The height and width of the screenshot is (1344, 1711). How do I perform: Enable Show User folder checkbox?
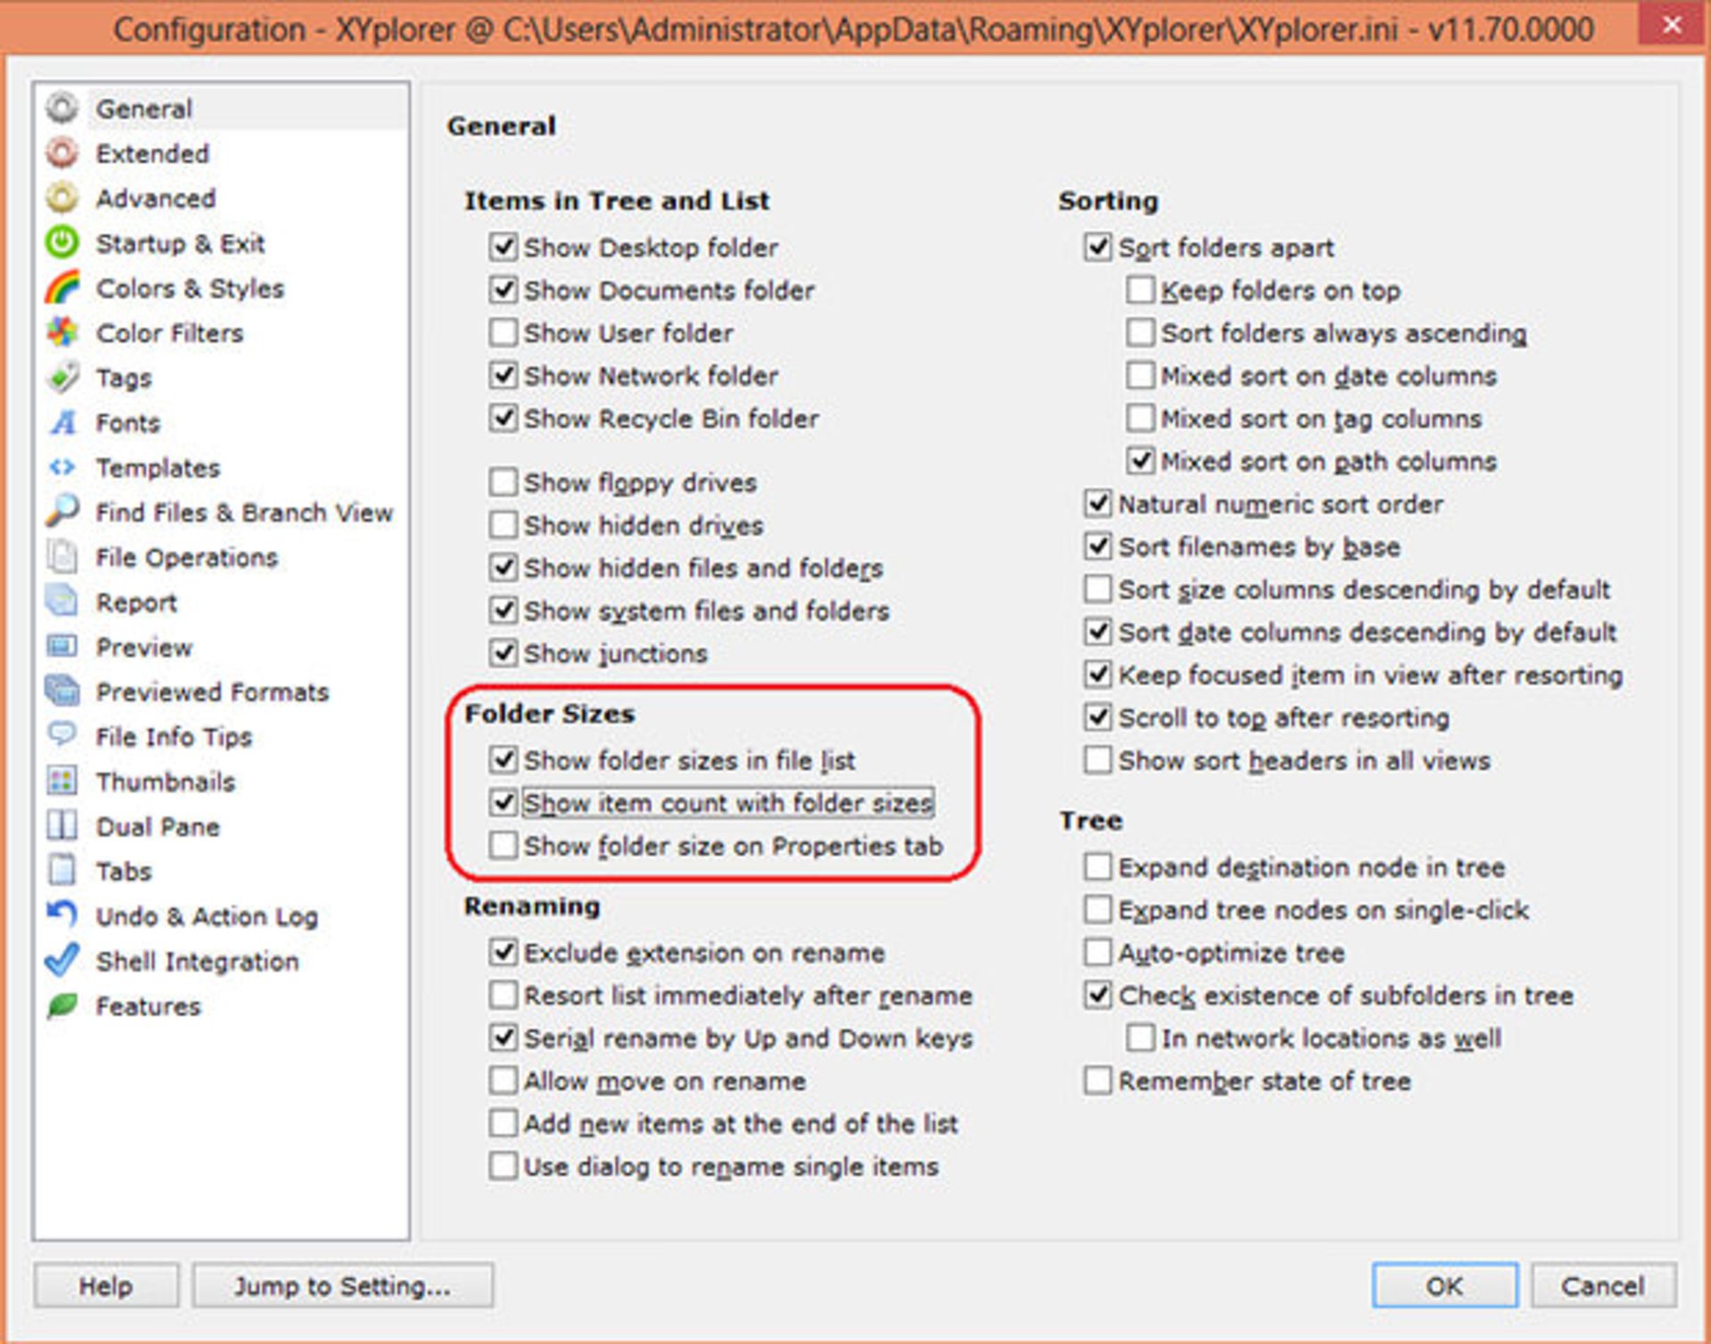click(x=503, y=332)
